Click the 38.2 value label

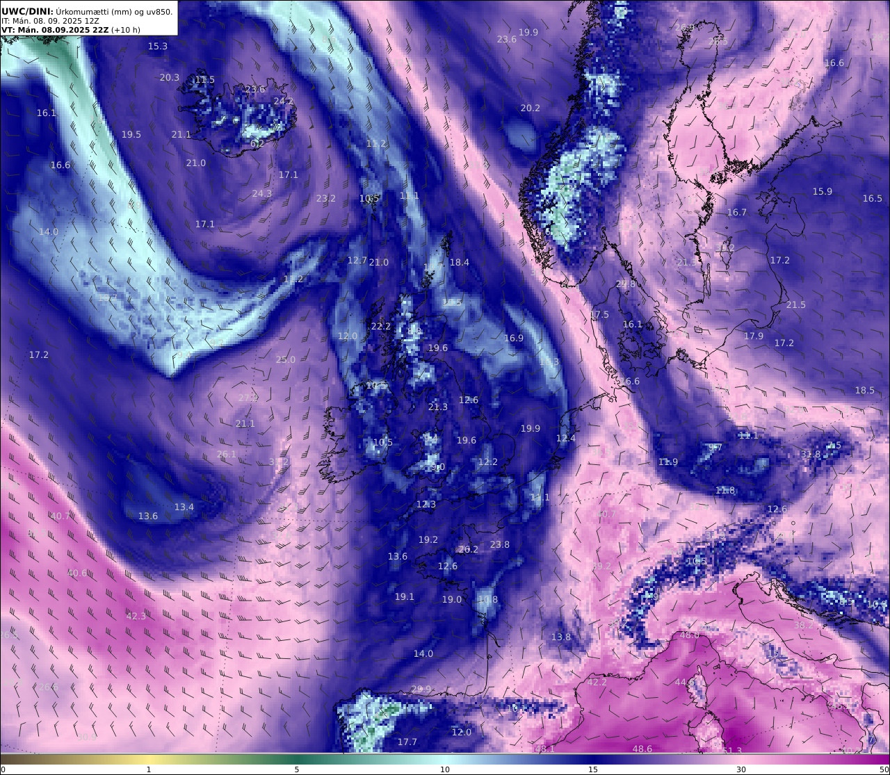[x=804, y=626]
